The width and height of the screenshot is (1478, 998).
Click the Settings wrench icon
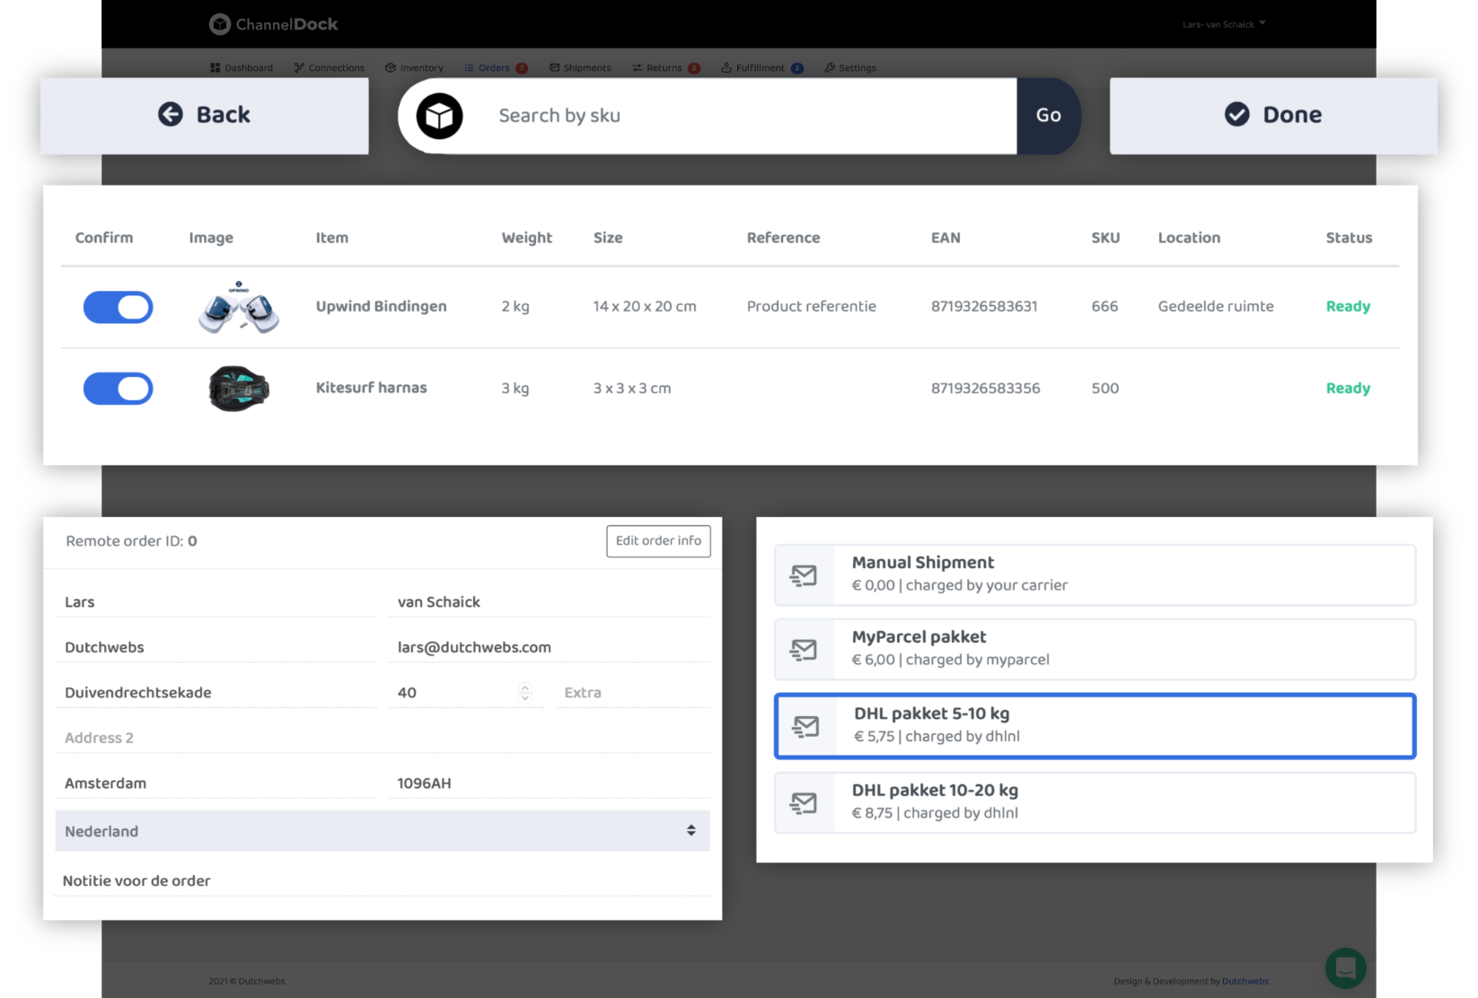click(830, 68)
